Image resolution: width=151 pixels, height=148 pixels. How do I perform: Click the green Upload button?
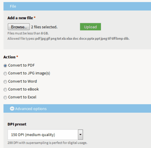(x=90, y=27)
